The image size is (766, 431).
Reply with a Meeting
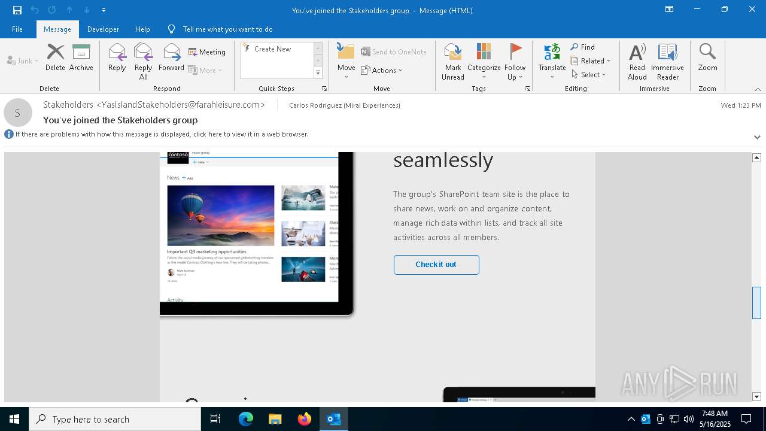coord(207,52)
